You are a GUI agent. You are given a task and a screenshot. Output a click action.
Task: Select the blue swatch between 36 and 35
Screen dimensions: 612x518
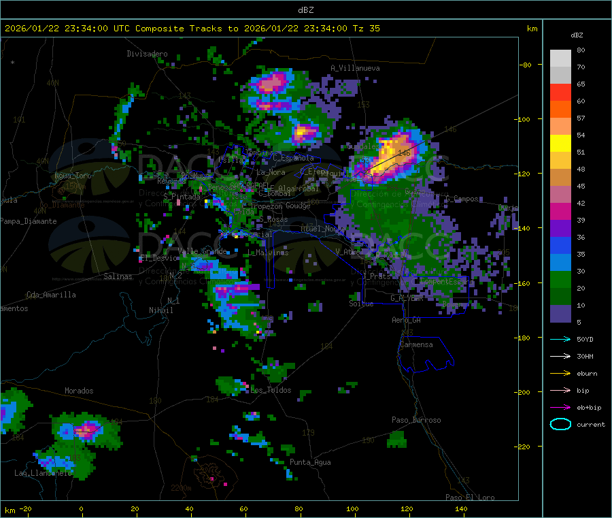560,245
